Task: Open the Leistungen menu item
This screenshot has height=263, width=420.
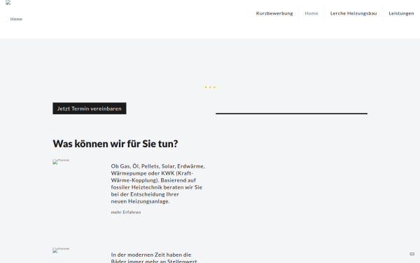Action: click(401, 13)
